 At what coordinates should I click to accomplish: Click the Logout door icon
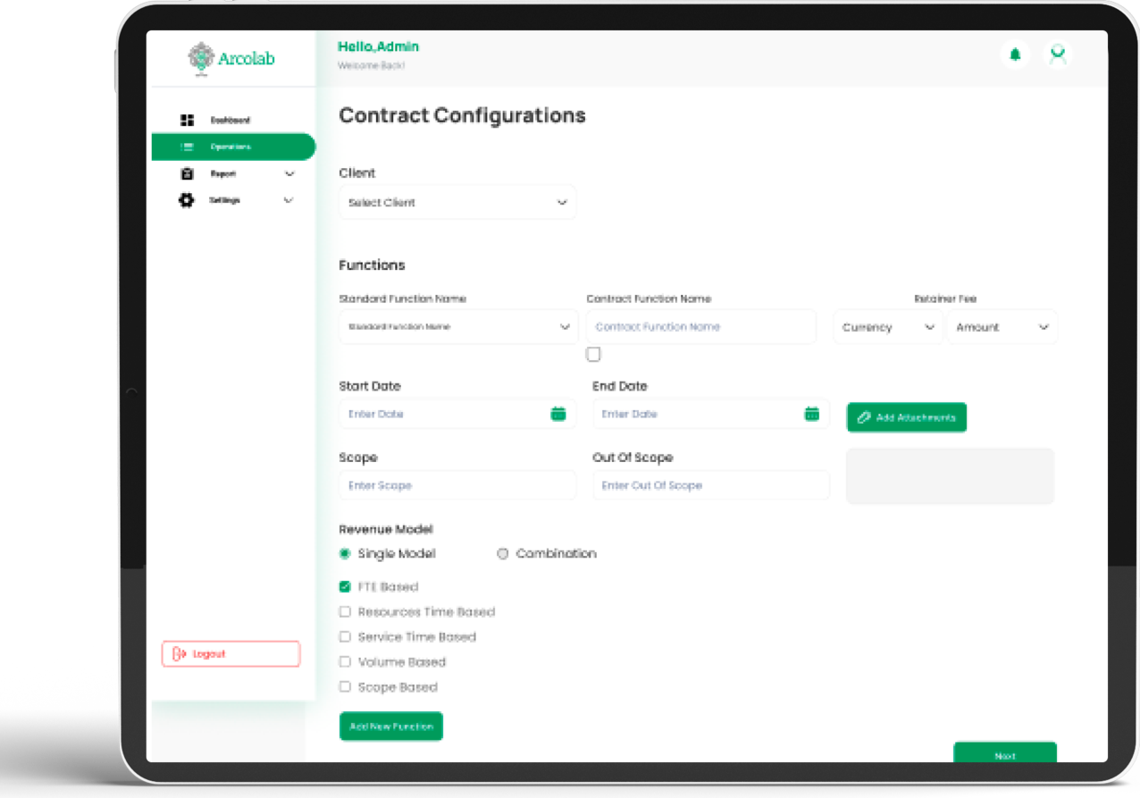click(179, 654)
